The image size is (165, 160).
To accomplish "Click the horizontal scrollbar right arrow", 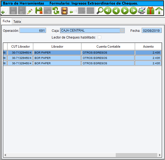I will click(x=160, y=155).
